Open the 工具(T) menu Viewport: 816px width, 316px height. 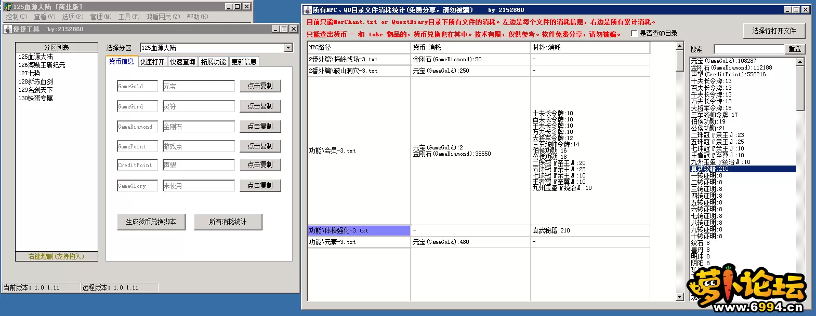(x=129, y=17)
